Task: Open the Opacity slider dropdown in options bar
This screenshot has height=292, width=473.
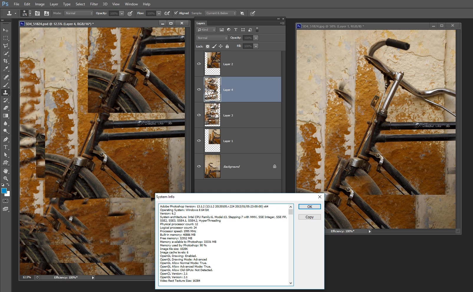Action: click(122, 13)
